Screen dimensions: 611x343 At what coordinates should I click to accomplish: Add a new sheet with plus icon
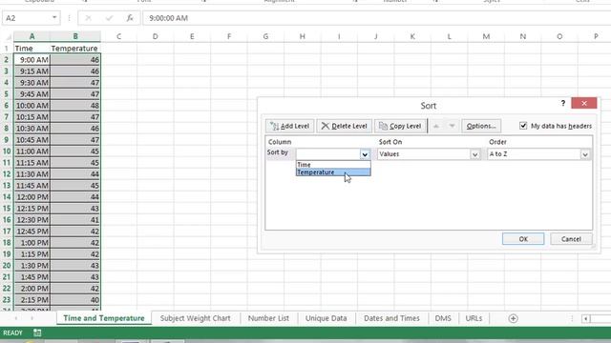pyautogui.click(x=513, y=318)
